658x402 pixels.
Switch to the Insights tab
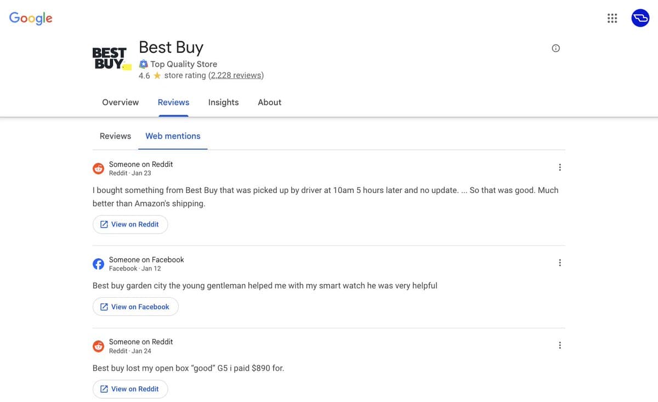(223, 102)
